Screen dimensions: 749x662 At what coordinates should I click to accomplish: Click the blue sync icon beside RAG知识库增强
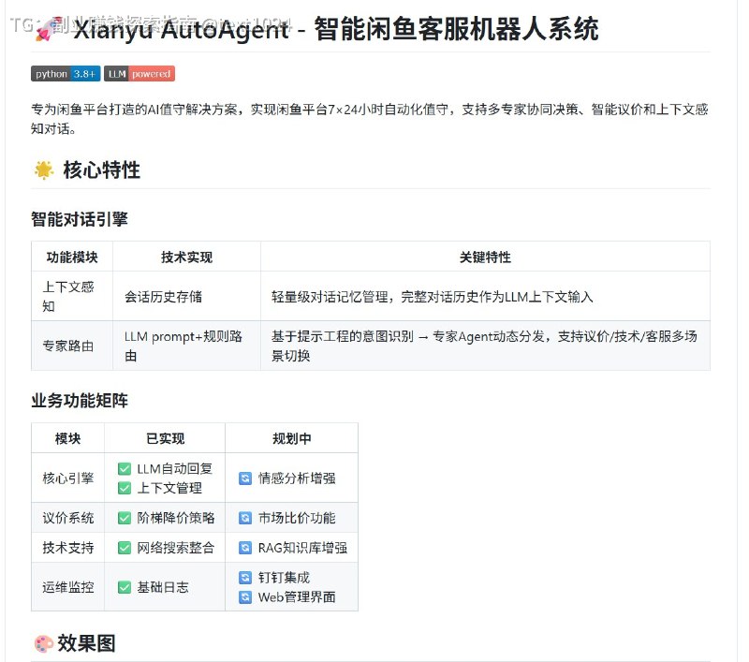[243, 546]
